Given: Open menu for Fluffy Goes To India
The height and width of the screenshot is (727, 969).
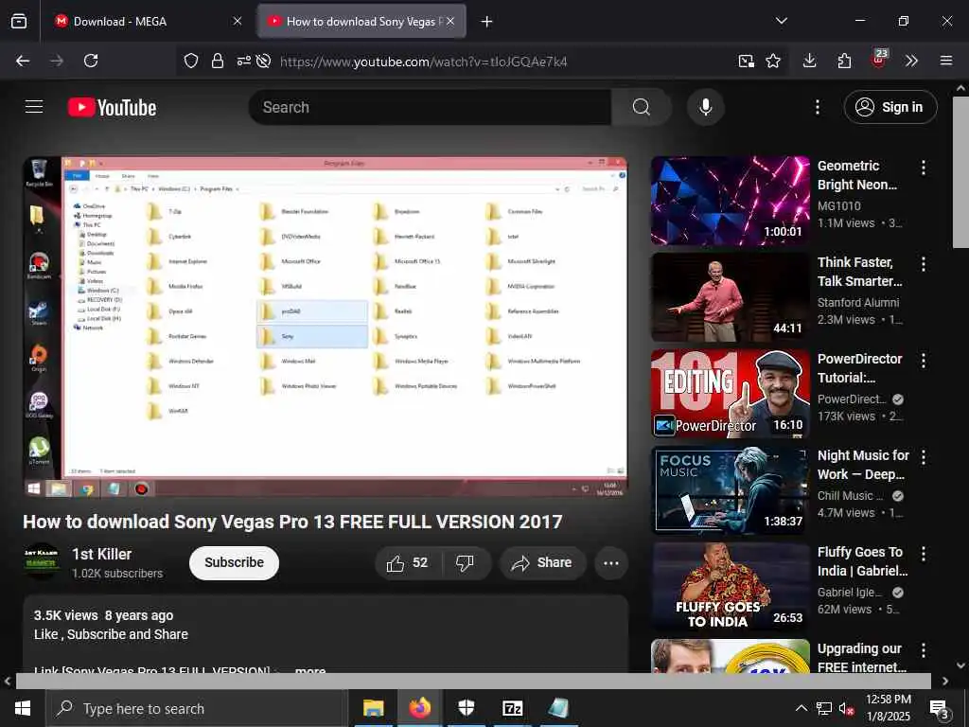Looking at the screenshot, I should tap(924, 553).
